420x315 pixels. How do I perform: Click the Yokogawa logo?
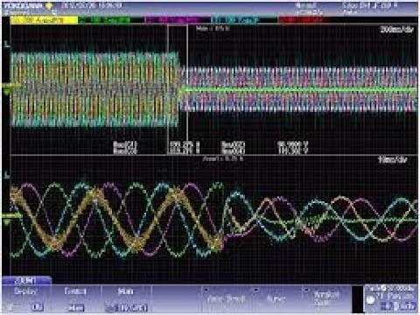click(x=24, y=5)
